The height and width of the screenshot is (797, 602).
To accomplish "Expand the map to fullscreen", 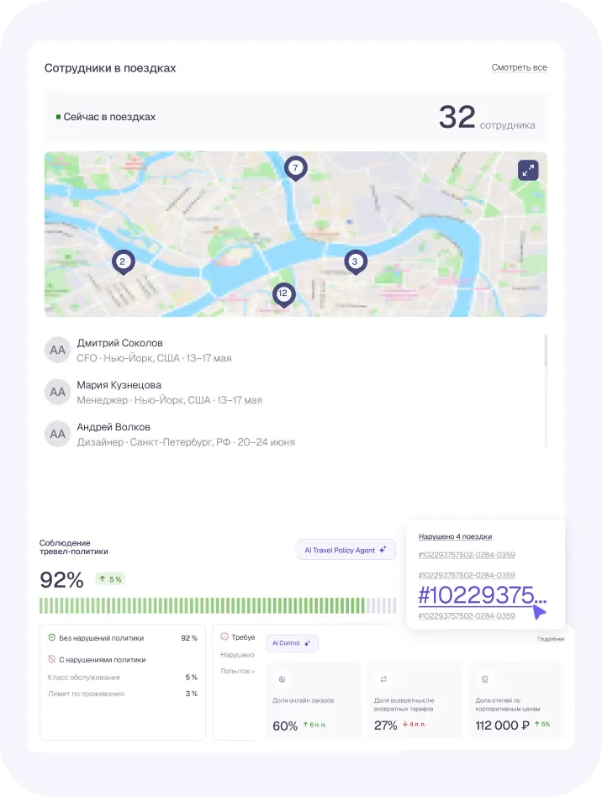I will (528, 170).
